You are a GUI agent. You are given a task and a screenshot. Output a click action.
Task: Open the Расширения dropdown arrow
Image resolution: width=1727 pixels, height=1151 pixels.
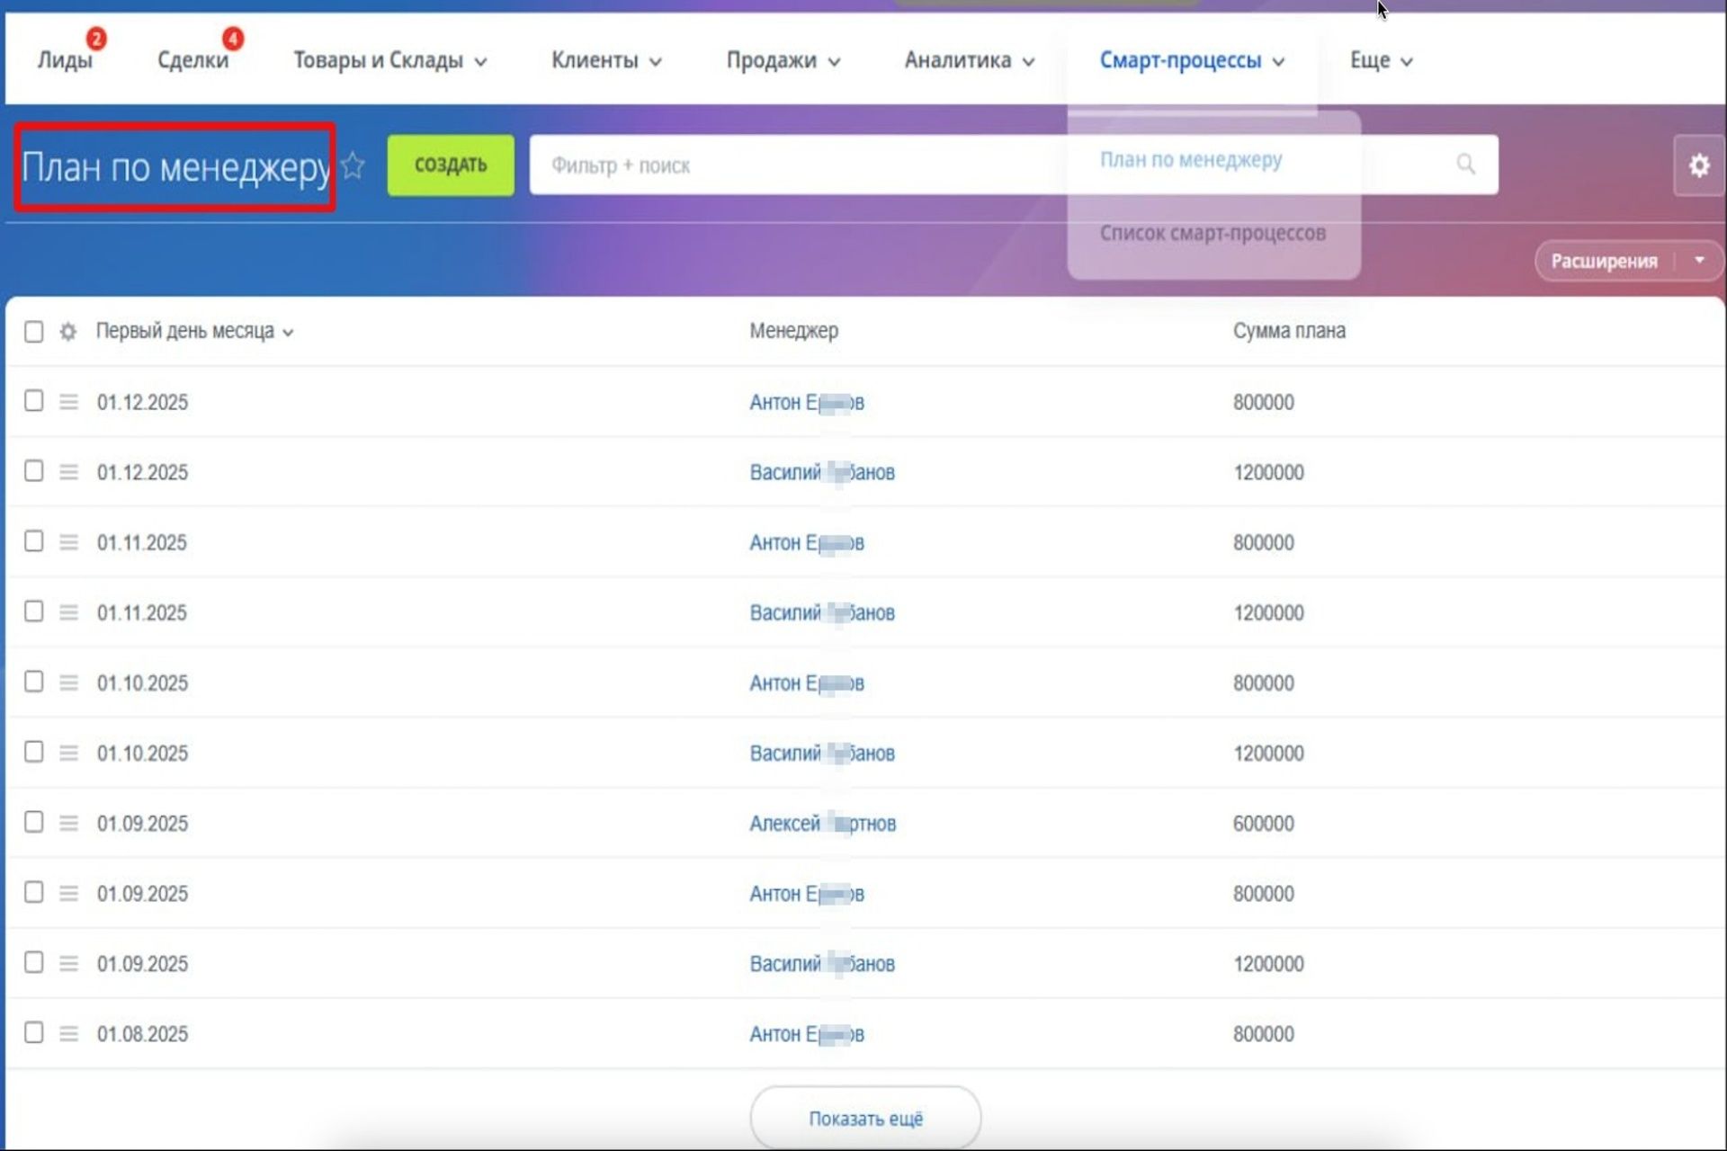(1699, 261)
